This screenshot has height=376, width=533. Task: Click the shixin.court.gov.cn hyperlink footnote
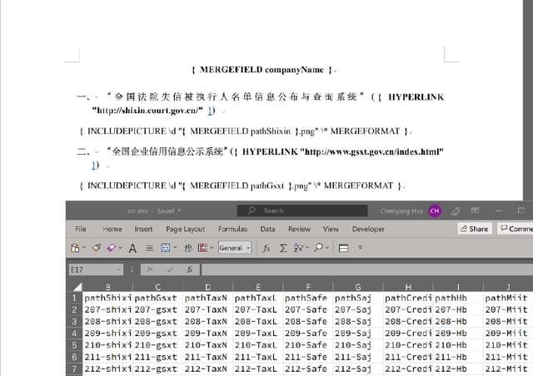coord(212,110)
